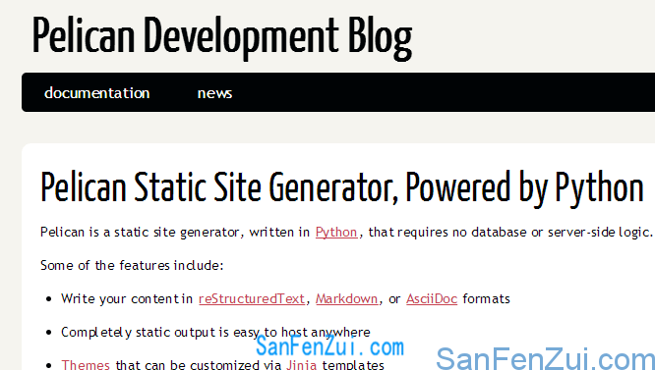Open the reStructuredText link
The height and width of the screenshot is (370, 655).
(x=252, y=298)
